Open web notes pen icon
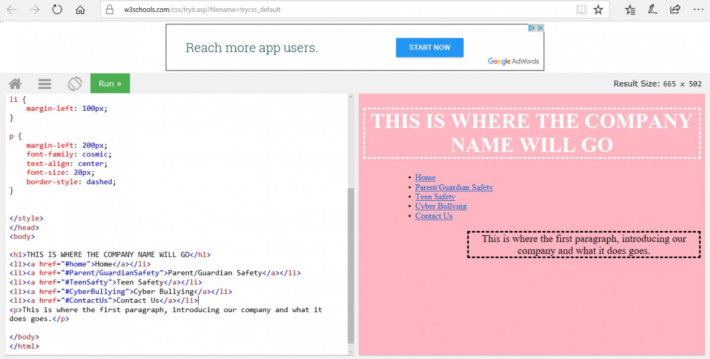The image size is (710, 359). (x=653, y=10)
